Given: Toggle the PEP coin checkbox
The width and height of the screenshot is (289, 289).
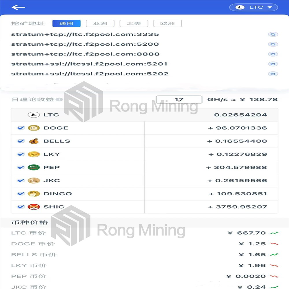Looking at the screenshot, I should [x=21, y=167].
